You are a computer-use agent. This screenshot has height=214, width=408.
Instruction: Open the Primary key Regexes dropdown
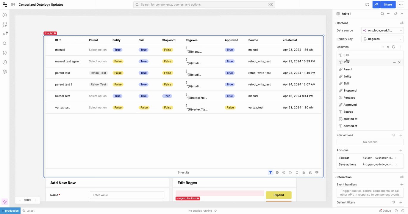(x=382, y=39)
